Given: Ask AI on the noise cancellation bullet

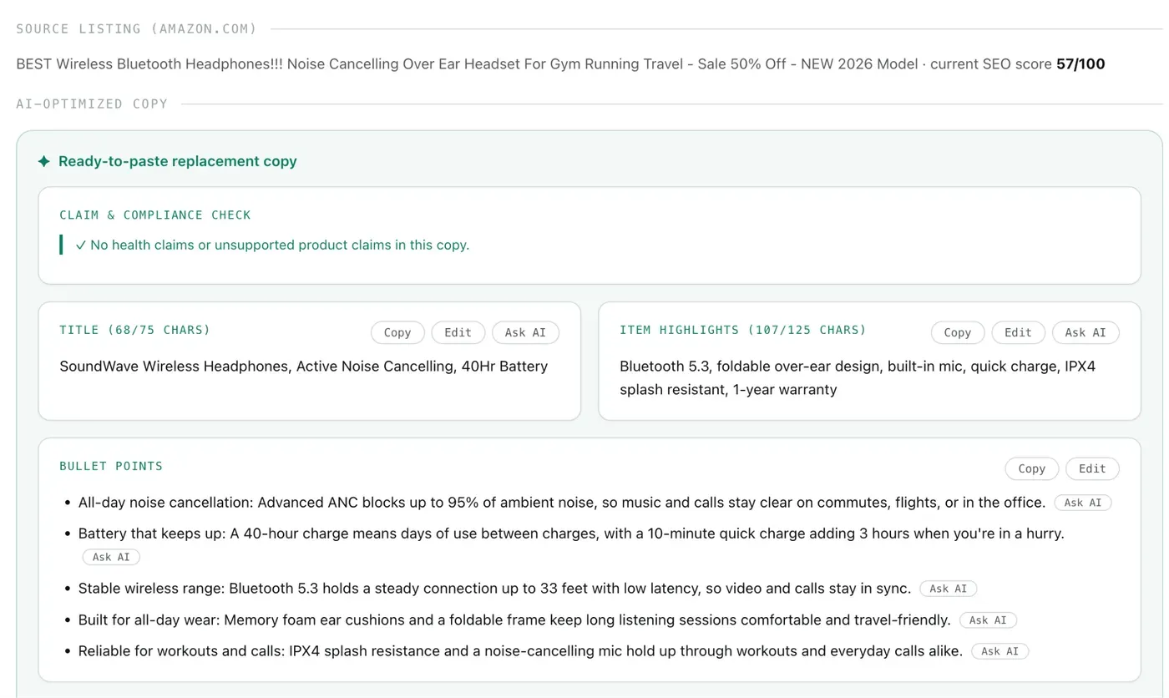Looking at the screenshot, I should tap(1083, 503).
